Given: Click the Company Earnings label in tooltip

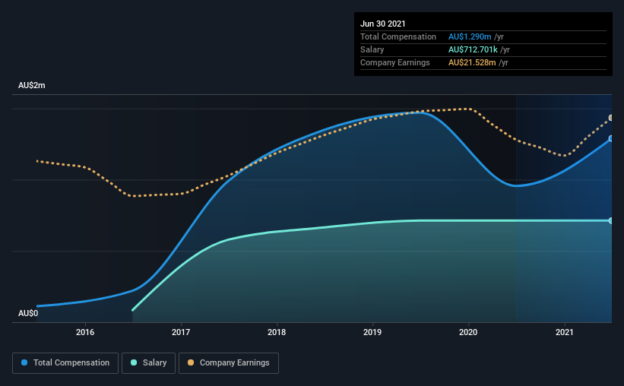Looking at the screenshot, I should [x=394, y=62].
